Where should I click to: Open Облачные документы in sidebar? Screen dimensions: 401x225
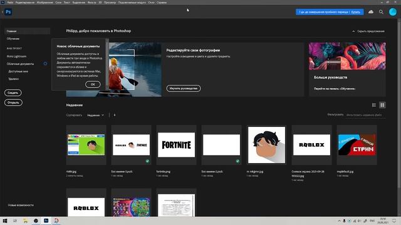(20, 64)
